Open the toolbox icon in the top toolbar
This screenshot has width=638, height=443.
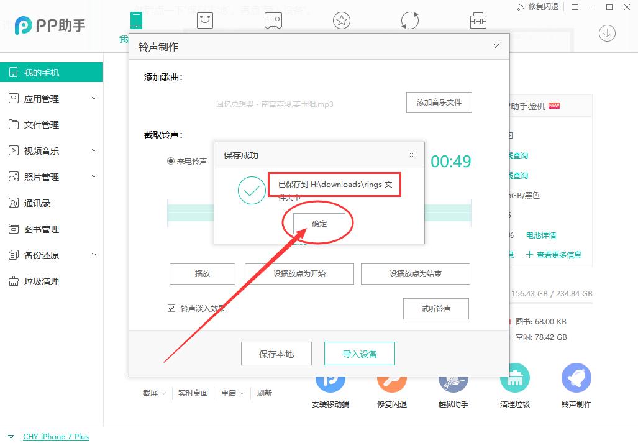point(478,20)
